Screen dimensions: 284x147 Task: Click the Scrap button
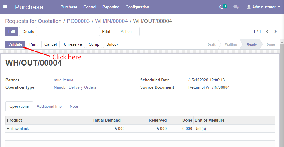coord(94,44)
